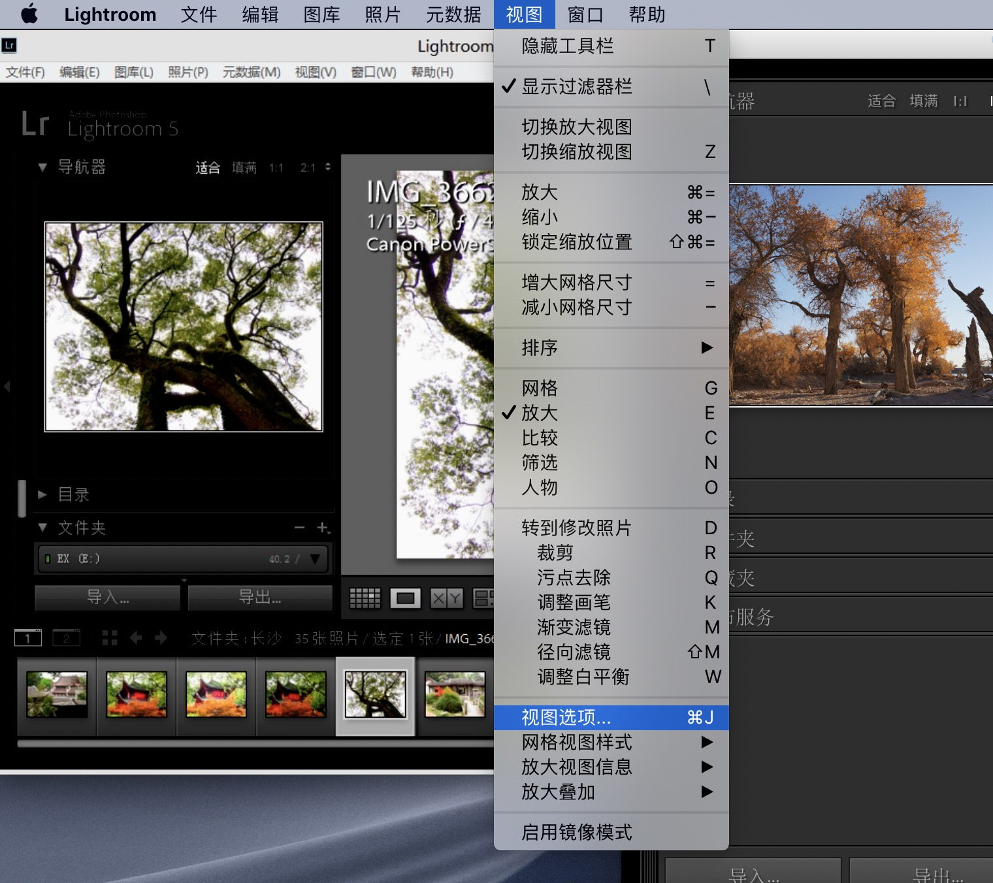Click the back arrow above the filmstrip
Viewport: 993px width, 883px height.
pos(136,637)
